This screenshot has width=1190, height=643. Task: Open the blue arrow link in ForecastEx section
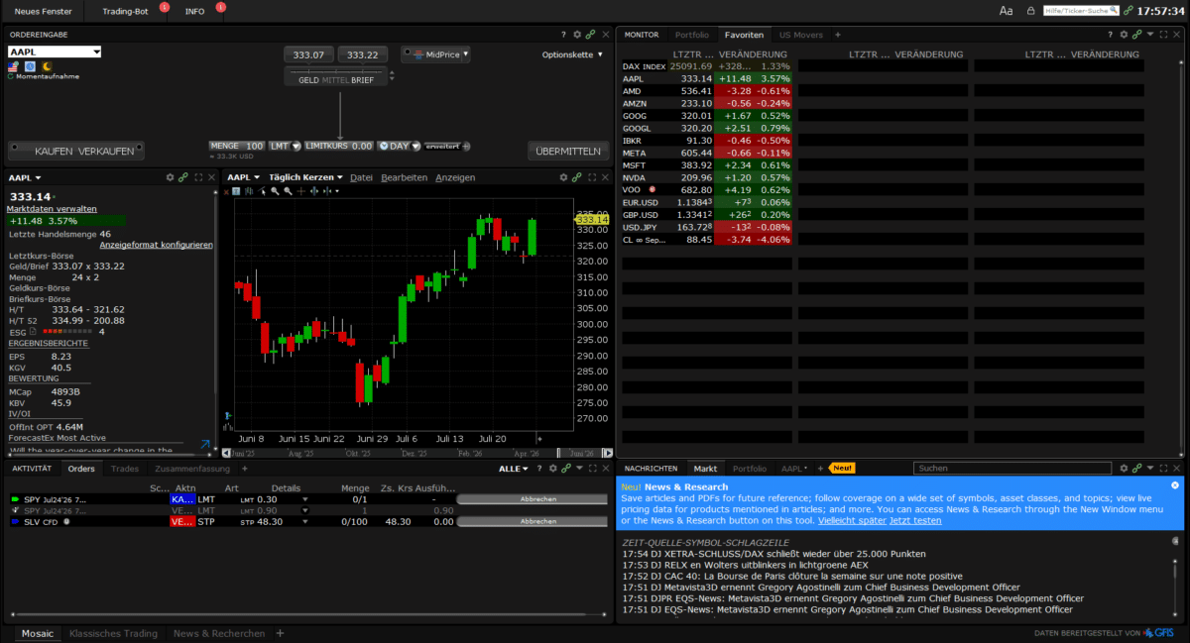(x=205, y=445)
